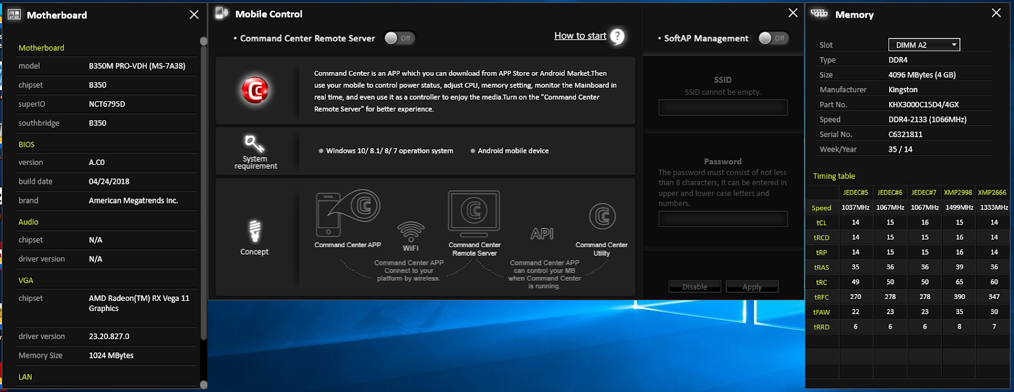Viewport: 1014px width, 392px height.
Task: Click the LAN section heading
Action: (x=25, y=377)
